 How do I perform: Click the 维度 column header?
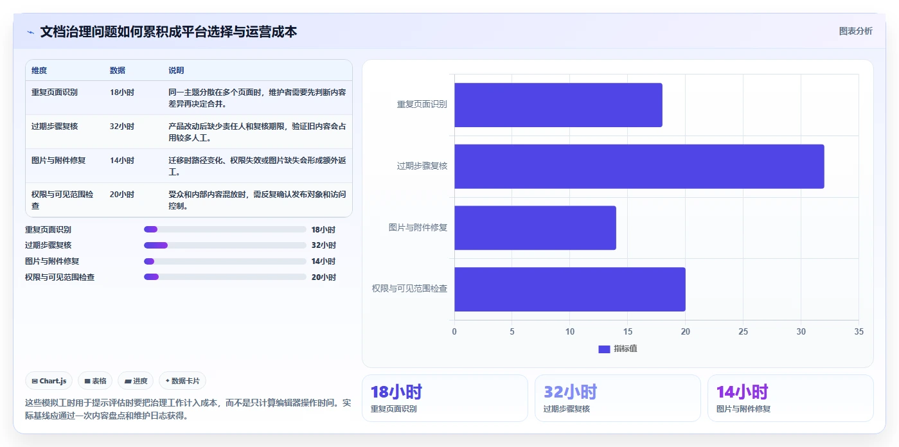tap(39, 71)
